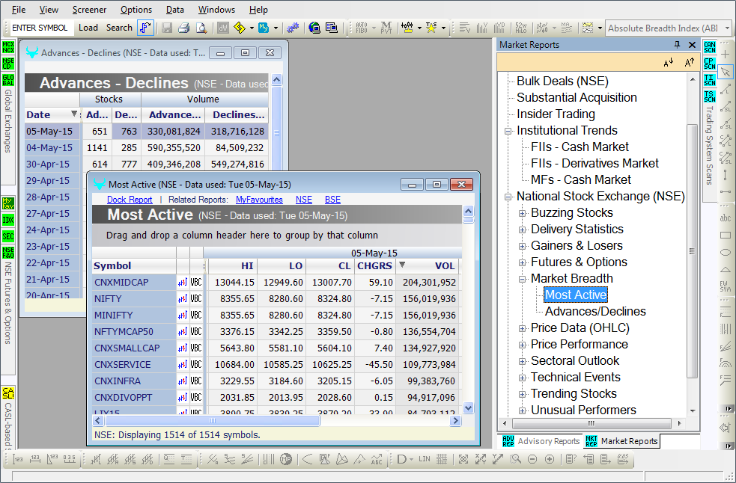Toggle the Market Reports auto-hide pin
The image size is (736, 483).
click(x=677, y=45)
